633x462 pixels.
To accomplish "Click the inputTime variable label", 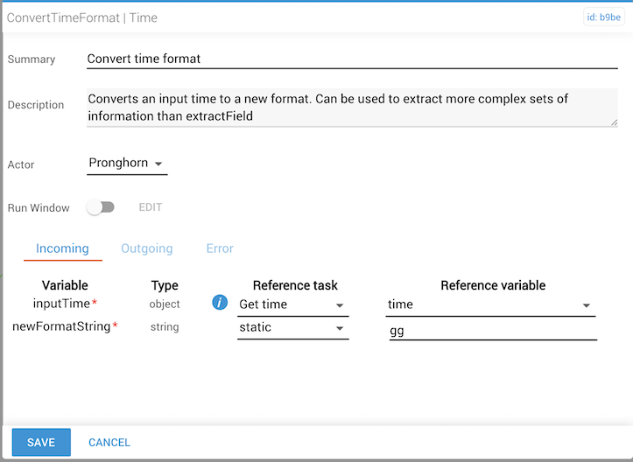I will click(x=63, y=304).
